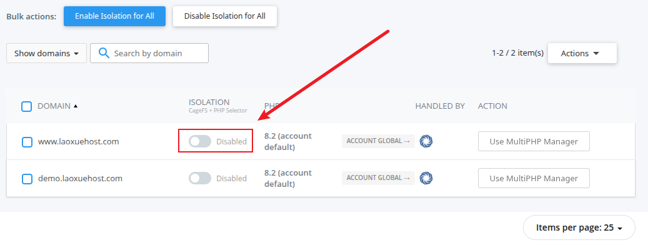Open the Items per page dropdown
Image resolution: width=648 pixels, height=250 pixels.
point(579,228)
